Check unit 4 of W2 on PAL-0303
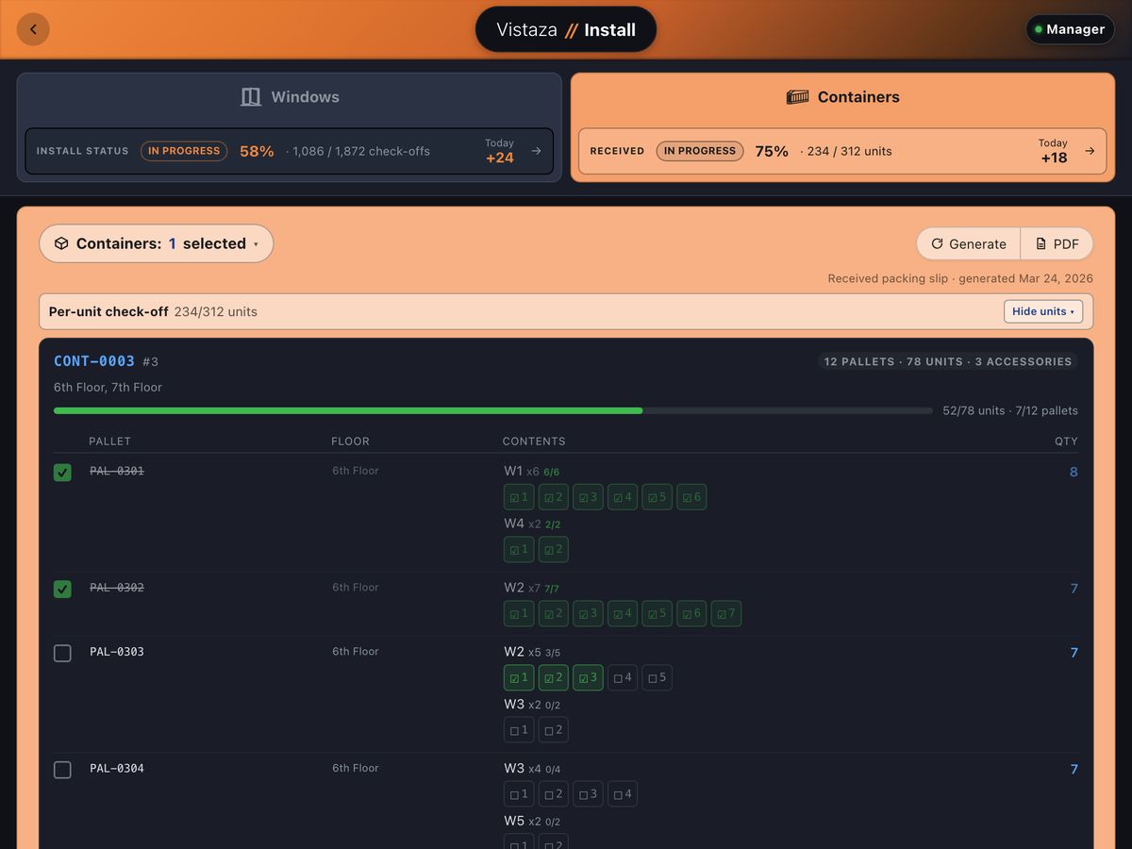The height and width of the screenshot is (849, 1132). coord(623,677)
